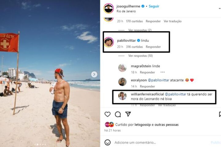Open more options on magra0stein comment
Screen dimensions: 221x147
(163, 72)
